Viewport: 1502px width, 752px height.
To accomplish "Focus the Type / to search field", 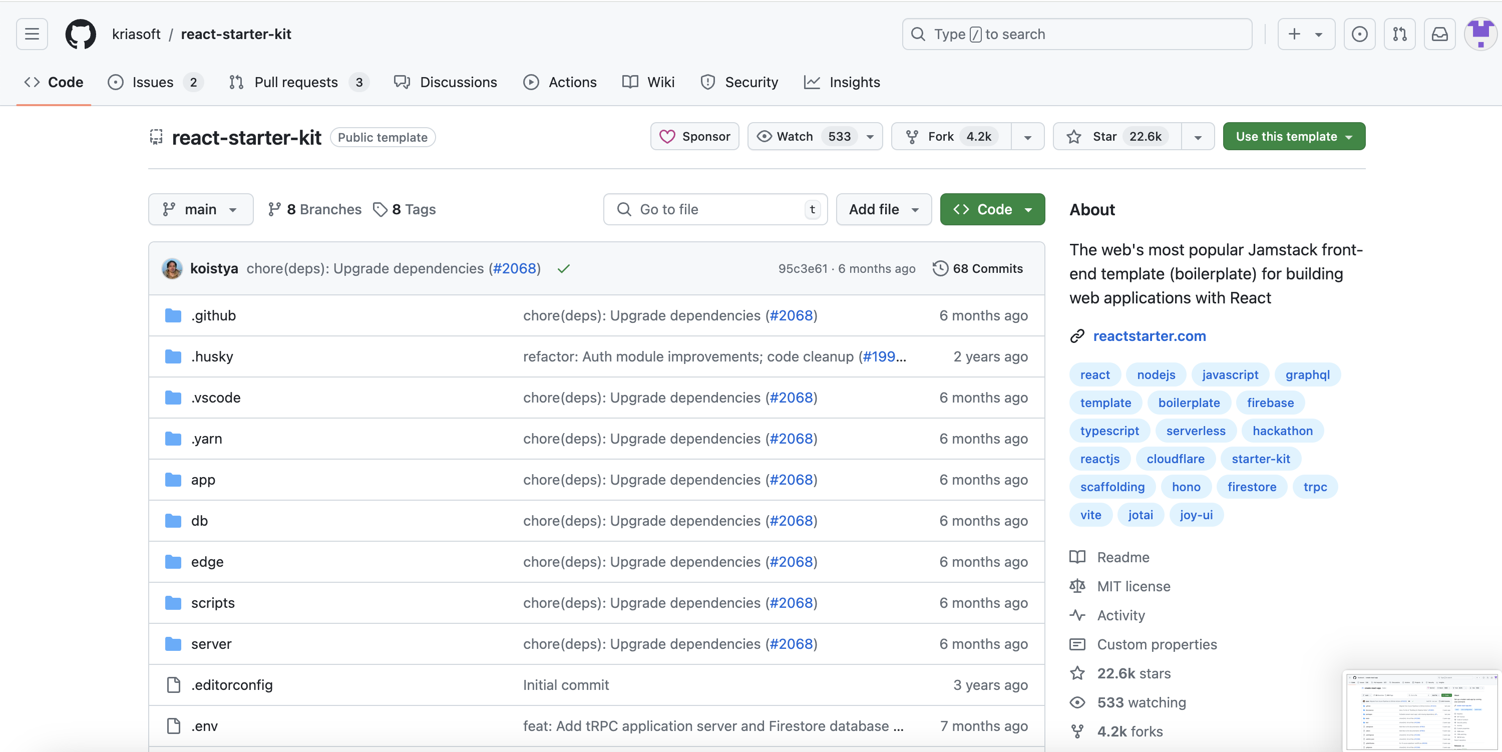I will (x=1077, y=34).
